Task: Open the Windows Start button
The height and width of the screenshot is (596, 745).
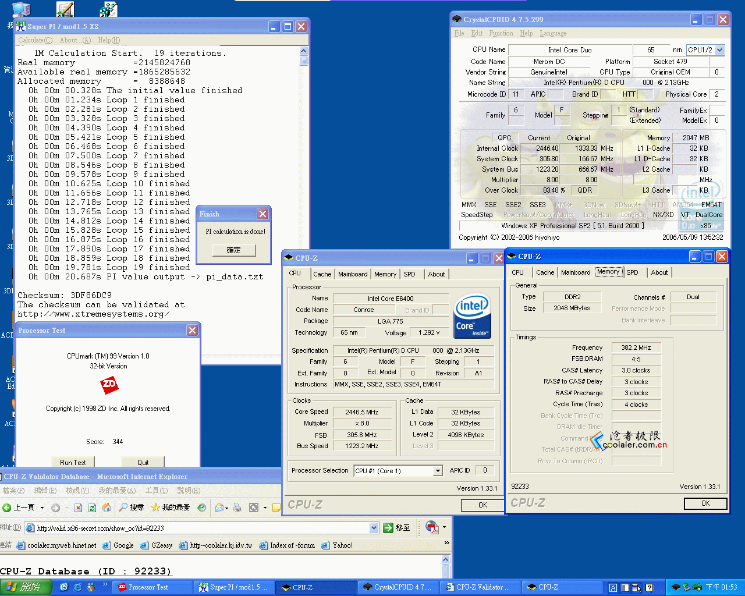Action: [27, 587]
